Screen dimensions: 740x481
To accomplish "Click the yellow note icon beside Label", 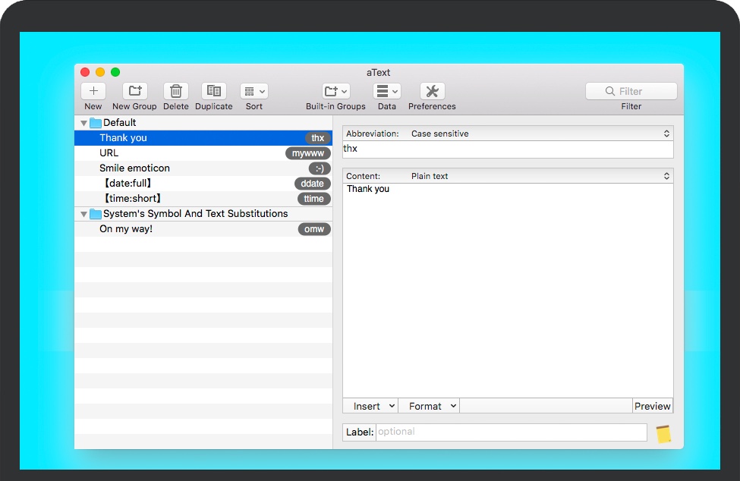I will click(663, 434).
